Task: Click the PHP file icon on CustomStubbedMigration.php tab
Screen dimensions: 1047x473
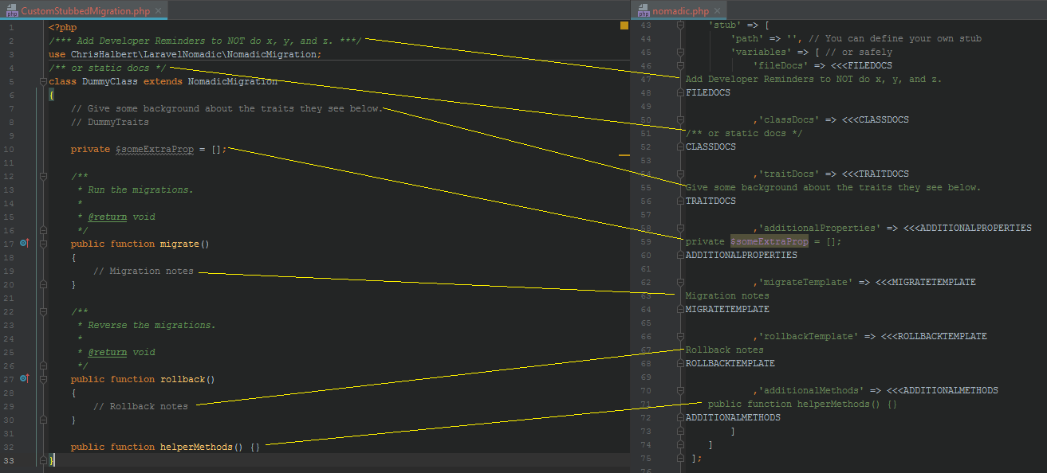Action: pyautogui.click(x=12, y=10)
